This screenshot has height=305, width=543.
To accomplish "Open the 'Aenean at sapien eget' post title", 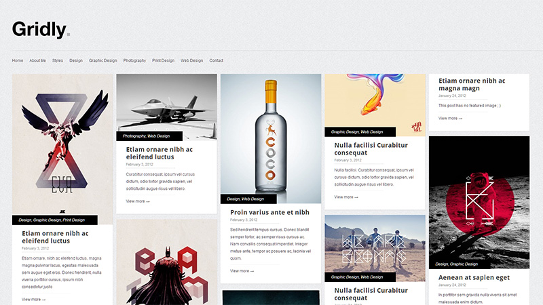I will [474, 278].
